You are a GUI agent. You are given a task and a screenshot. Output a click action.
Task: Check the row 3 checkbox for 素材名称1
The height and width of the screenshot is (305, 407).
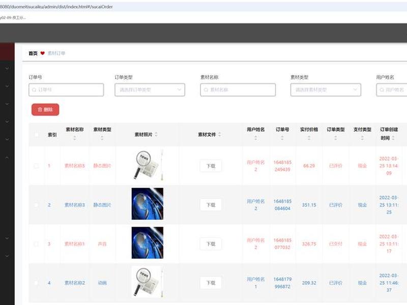[x=36, y=244]
